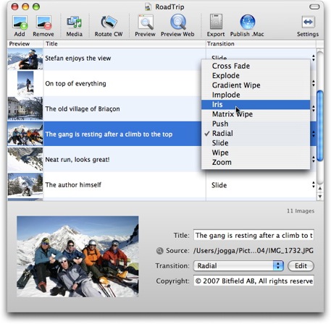
Task: Select Cross Fade in the transition menu
Action: point(256,66)
